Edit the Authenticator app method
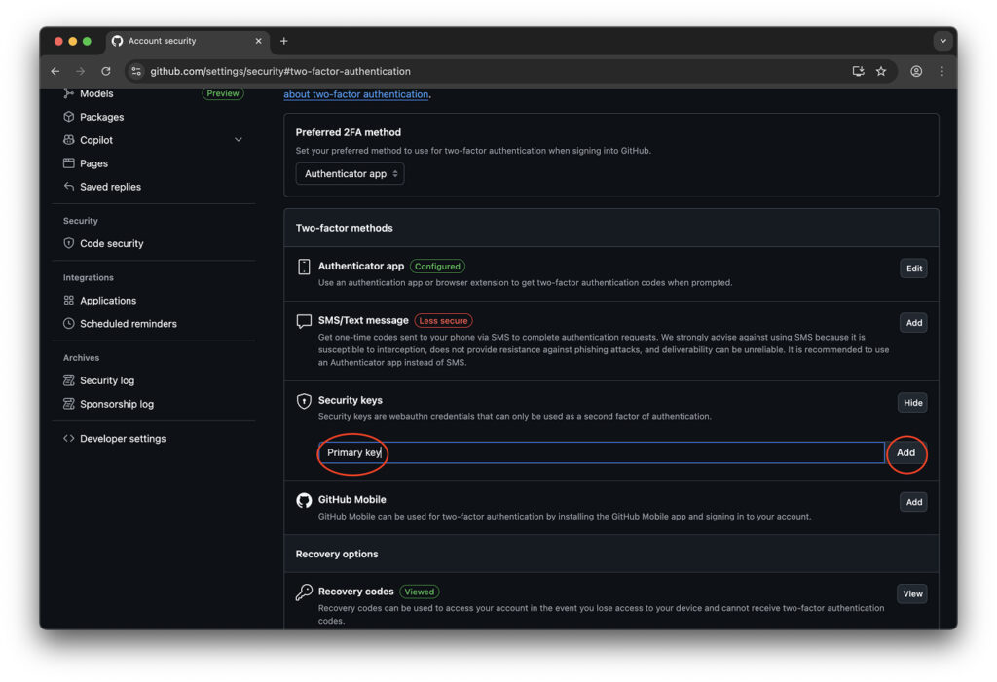Viewport: 997px width, 682px height. click(x=913, y=269)
